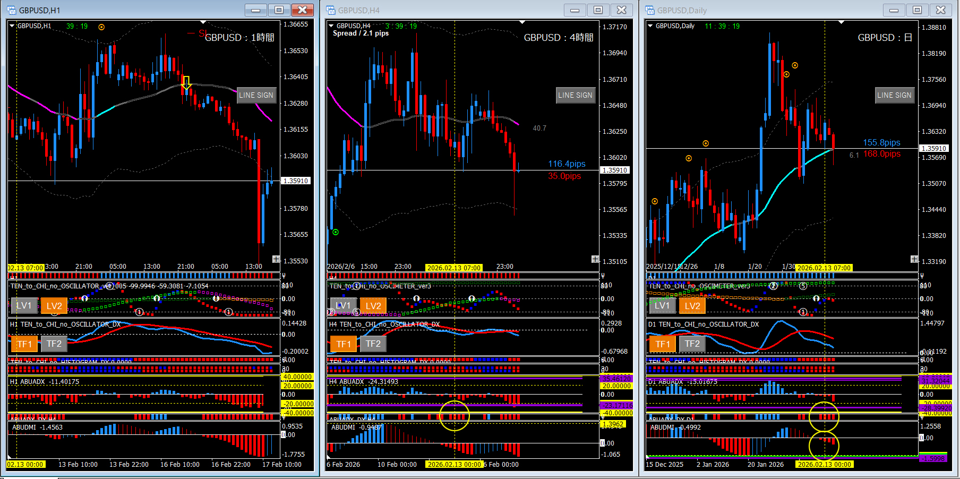Select the green circle marker on the H4 chart
This screenshot has height=479, width=960.
pos(336,232)
